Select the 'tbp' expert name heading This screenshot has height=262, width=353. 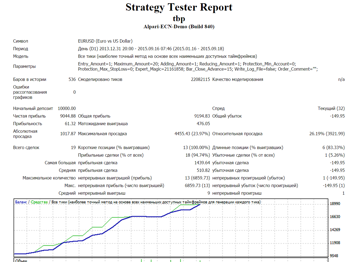pos(179,19)
